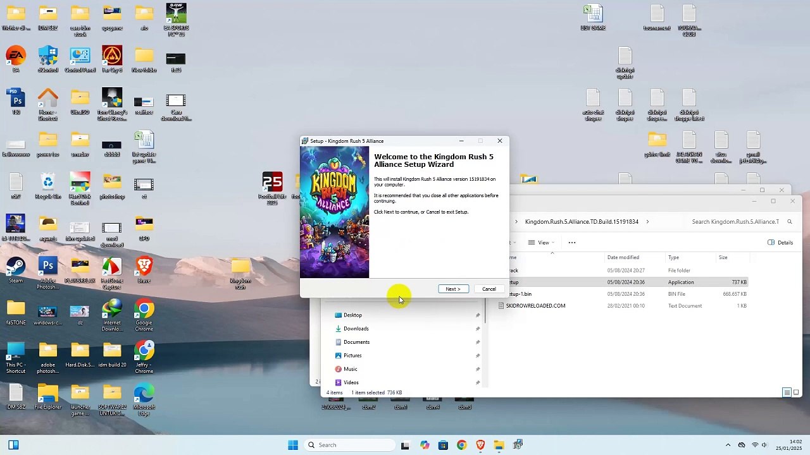Sort files by the Date modified column
The height and width of the screenshot is (455, 810).
(x=623, y=257)
